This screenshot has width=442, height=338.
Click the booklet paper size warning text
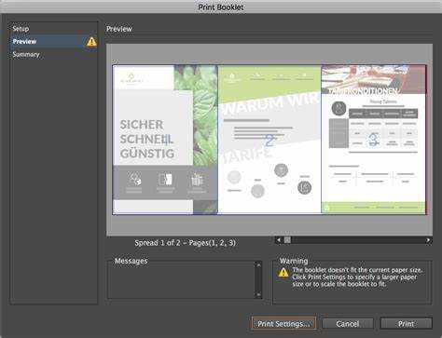coord(357,277)
